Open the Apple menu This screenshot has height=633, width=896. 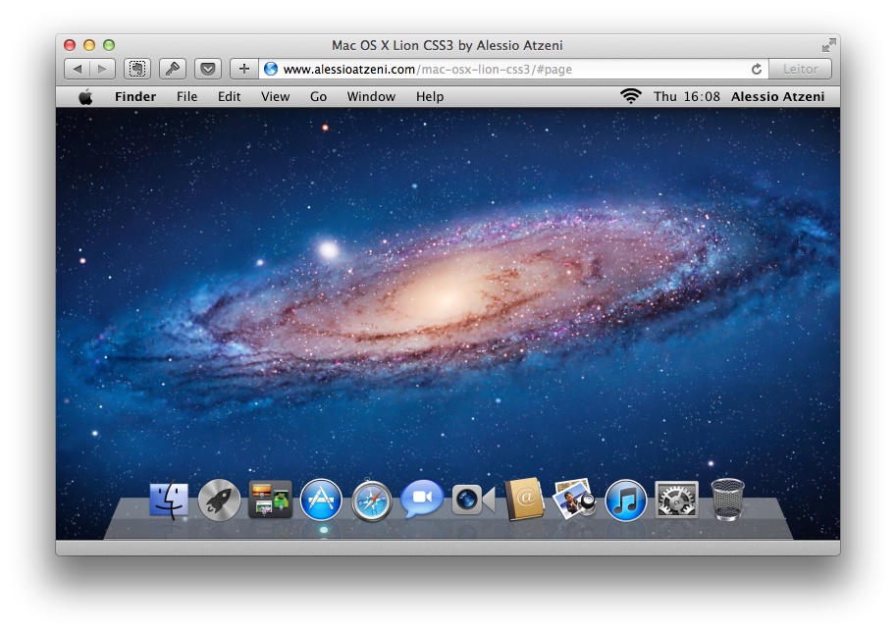pos(85,96)
